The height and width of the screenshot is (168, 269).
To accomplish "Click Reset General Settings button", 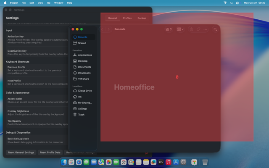I will 21,152.
